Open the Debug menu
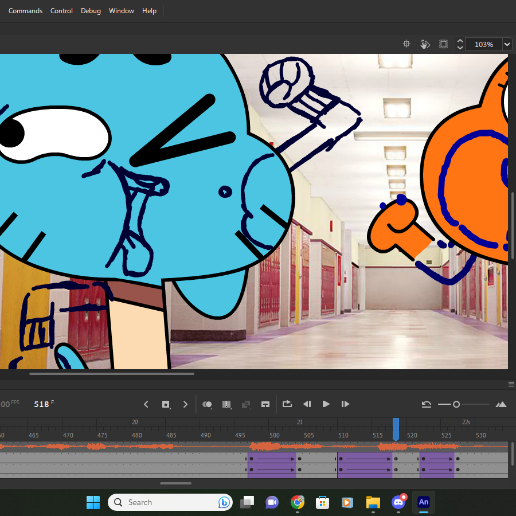Viewport: 516px width, 516px height. (91, 11)
